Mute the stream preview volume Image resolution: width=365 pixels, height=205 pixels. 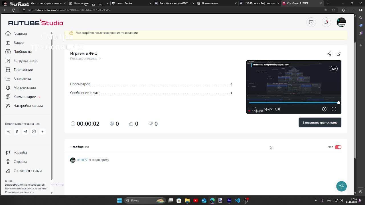coord(277,109)
